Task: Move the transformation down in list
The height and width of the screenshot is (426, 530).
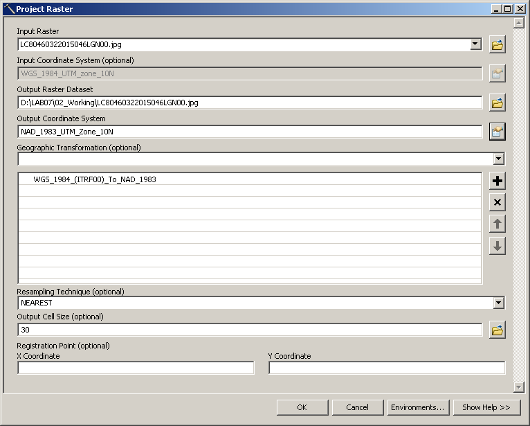Action: tap(497, 245)
